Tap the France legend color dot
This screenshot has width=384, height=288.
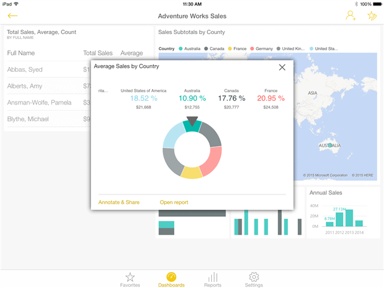[x=230, y=48]
